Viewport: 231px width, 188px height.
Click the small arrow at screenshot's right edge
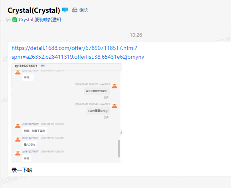point(121,133)
